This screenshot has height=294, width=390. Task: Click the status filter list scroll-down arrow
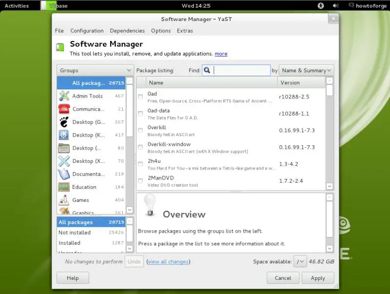pyautogui.click(x=130, y=248)
